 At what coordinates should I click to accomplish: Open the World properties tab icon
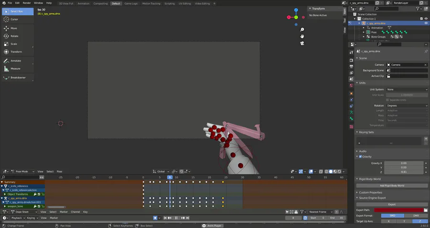tap(351, 85)
